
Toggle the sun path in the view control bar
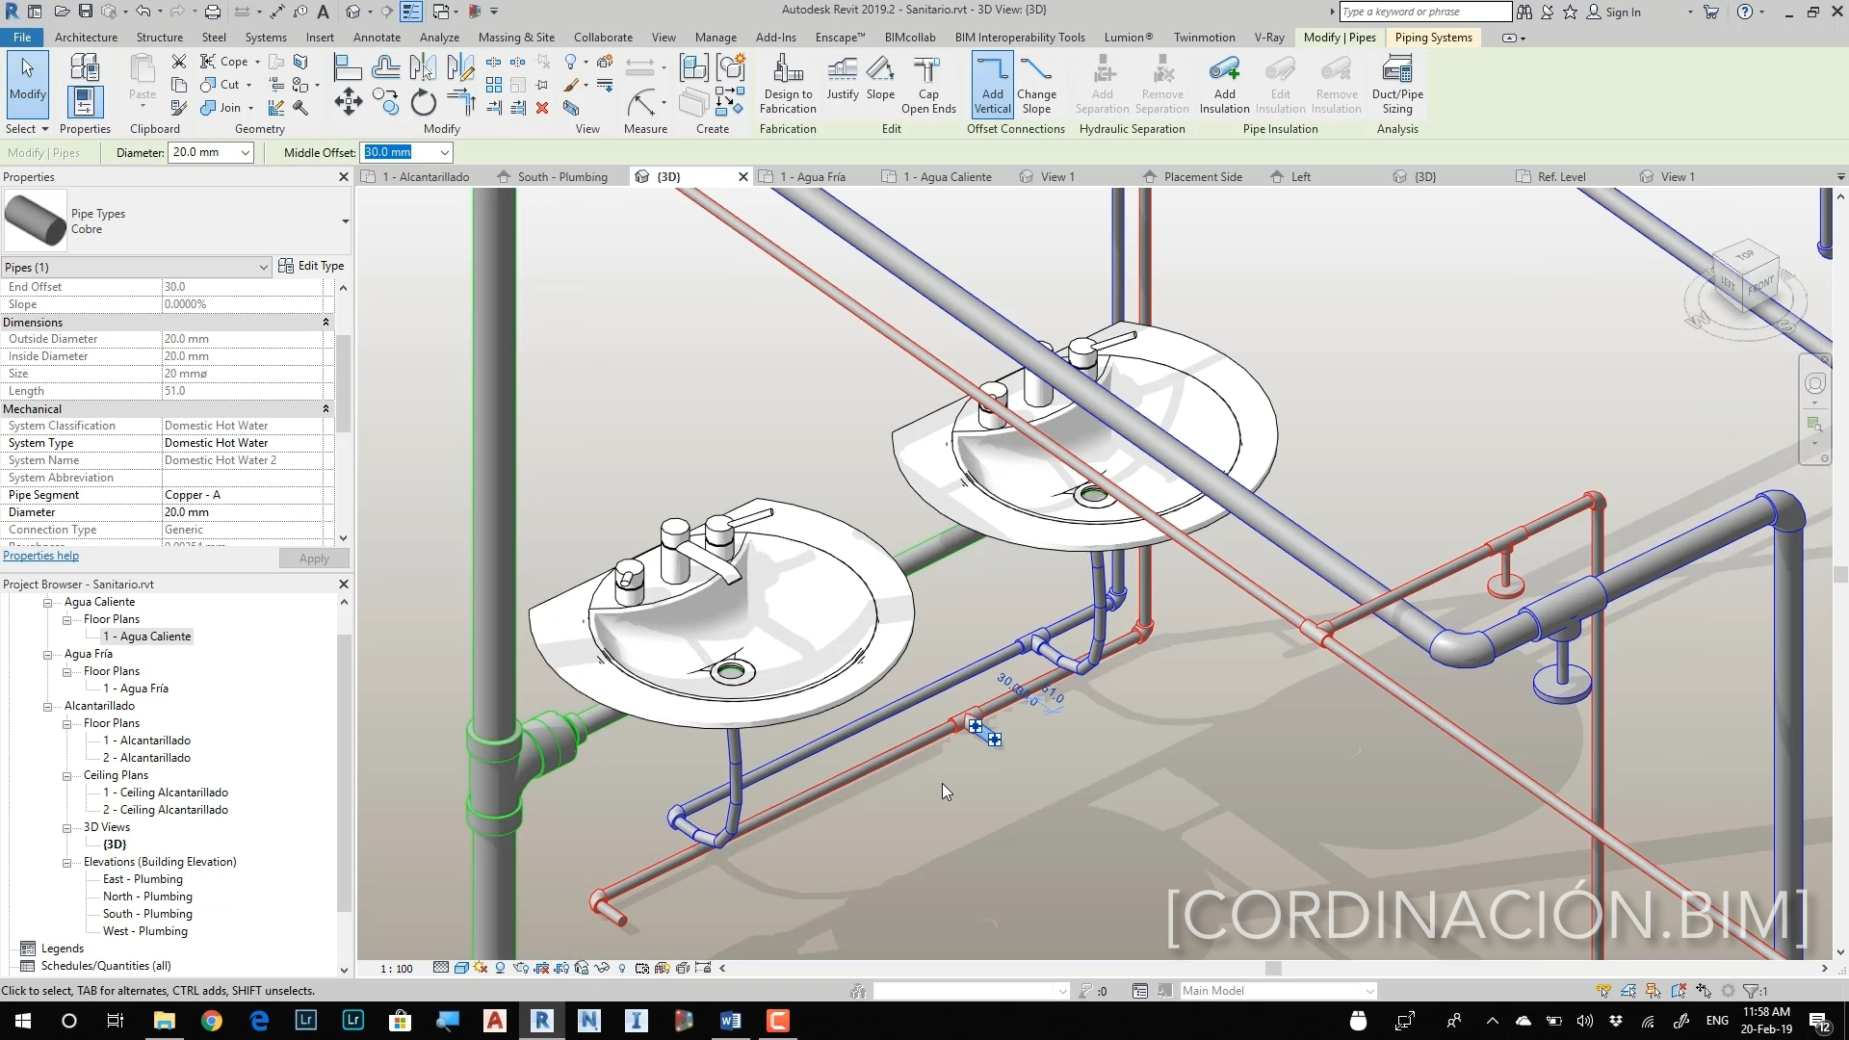(481, 968)
